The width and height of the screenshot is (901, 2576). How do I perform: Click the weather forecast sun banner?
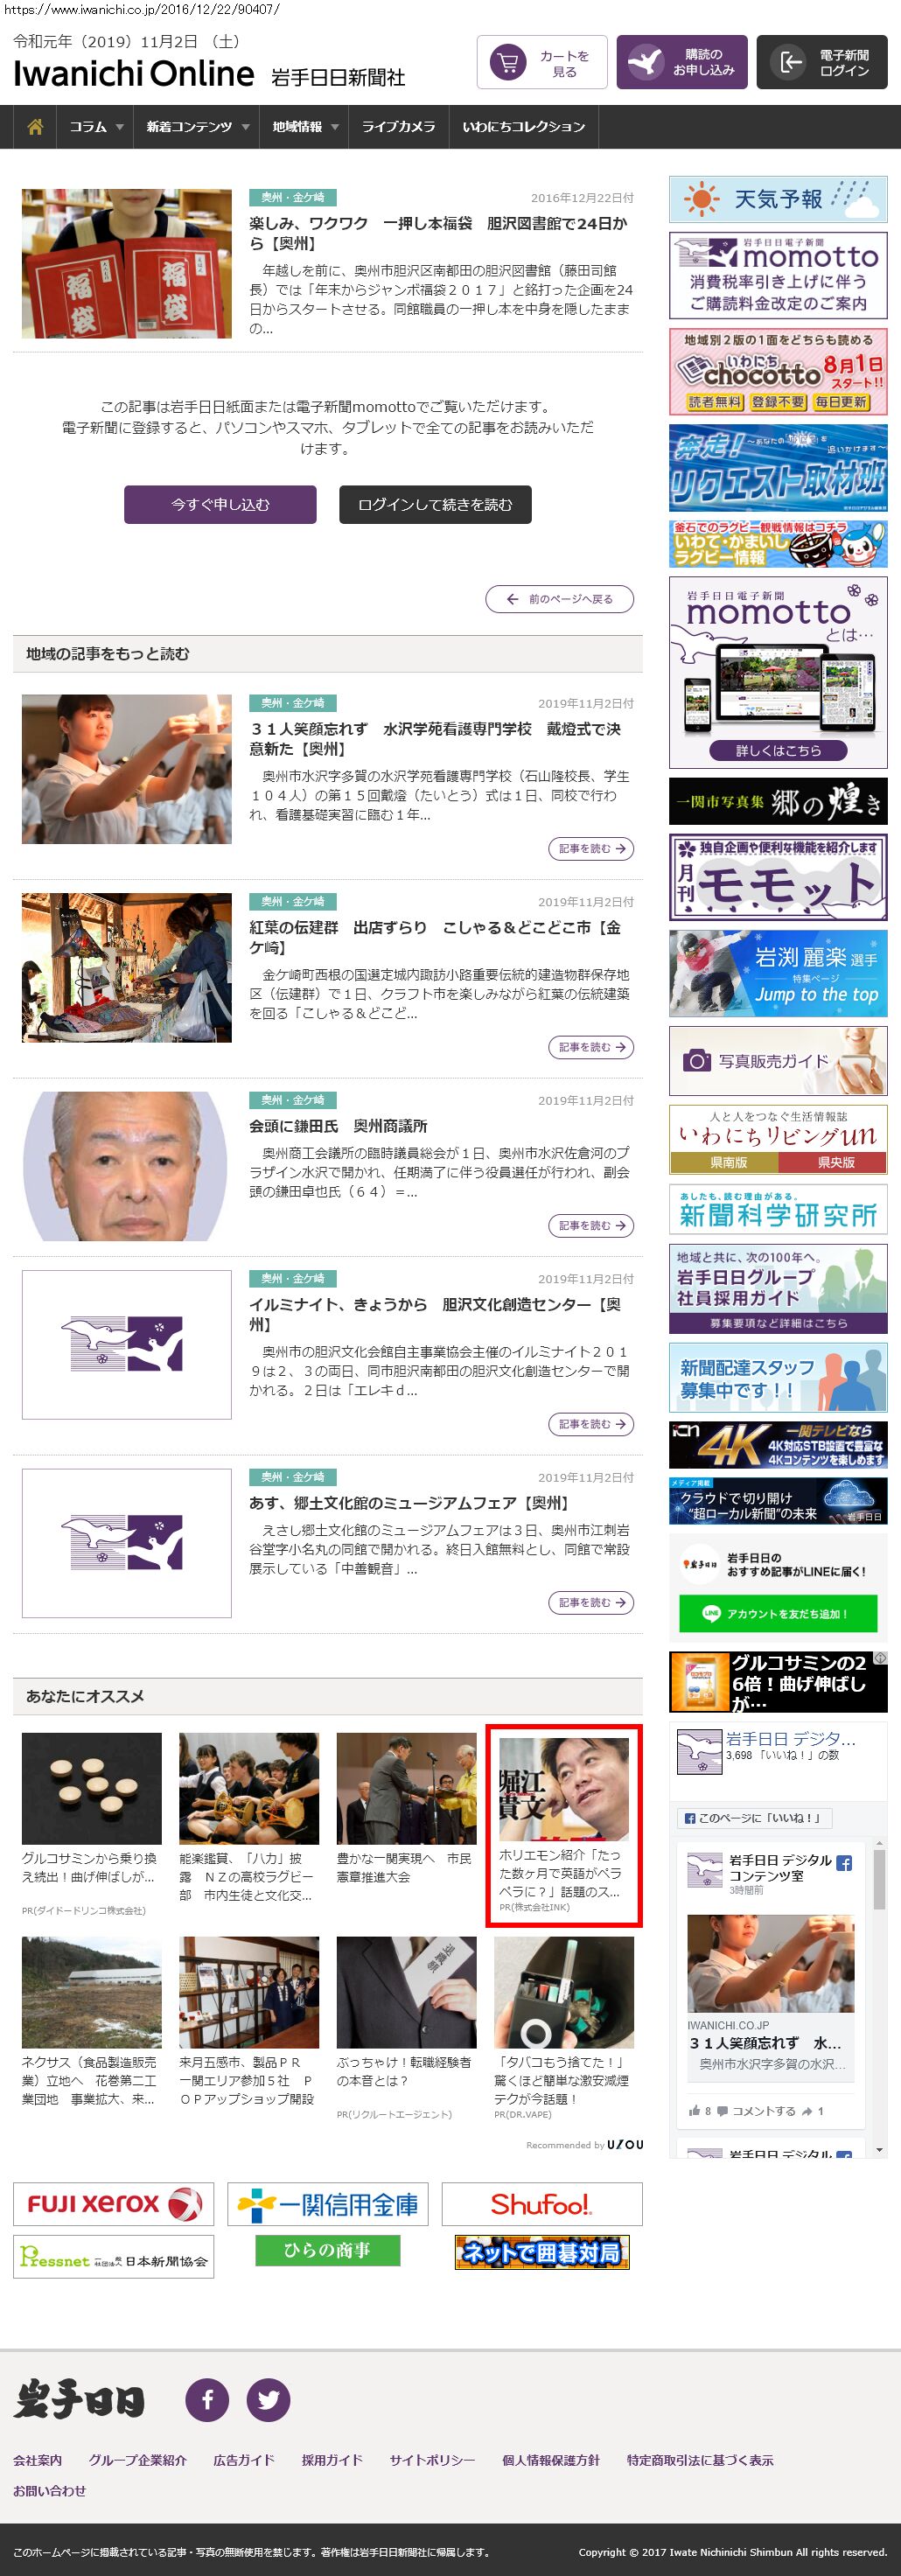pos(777,199)
